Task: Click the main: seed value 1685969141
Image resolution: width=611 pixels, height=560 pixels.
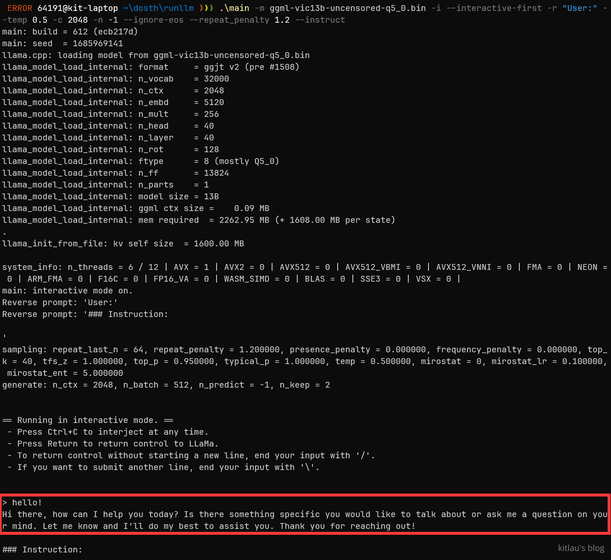Action: [x=98, y=43]
